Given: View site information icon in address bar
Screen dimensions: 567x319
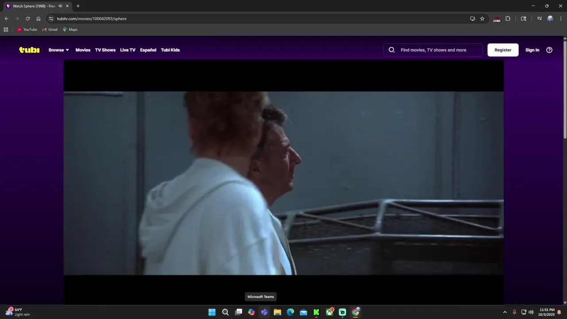Looking at the screenshot, I should click(51, 19).
